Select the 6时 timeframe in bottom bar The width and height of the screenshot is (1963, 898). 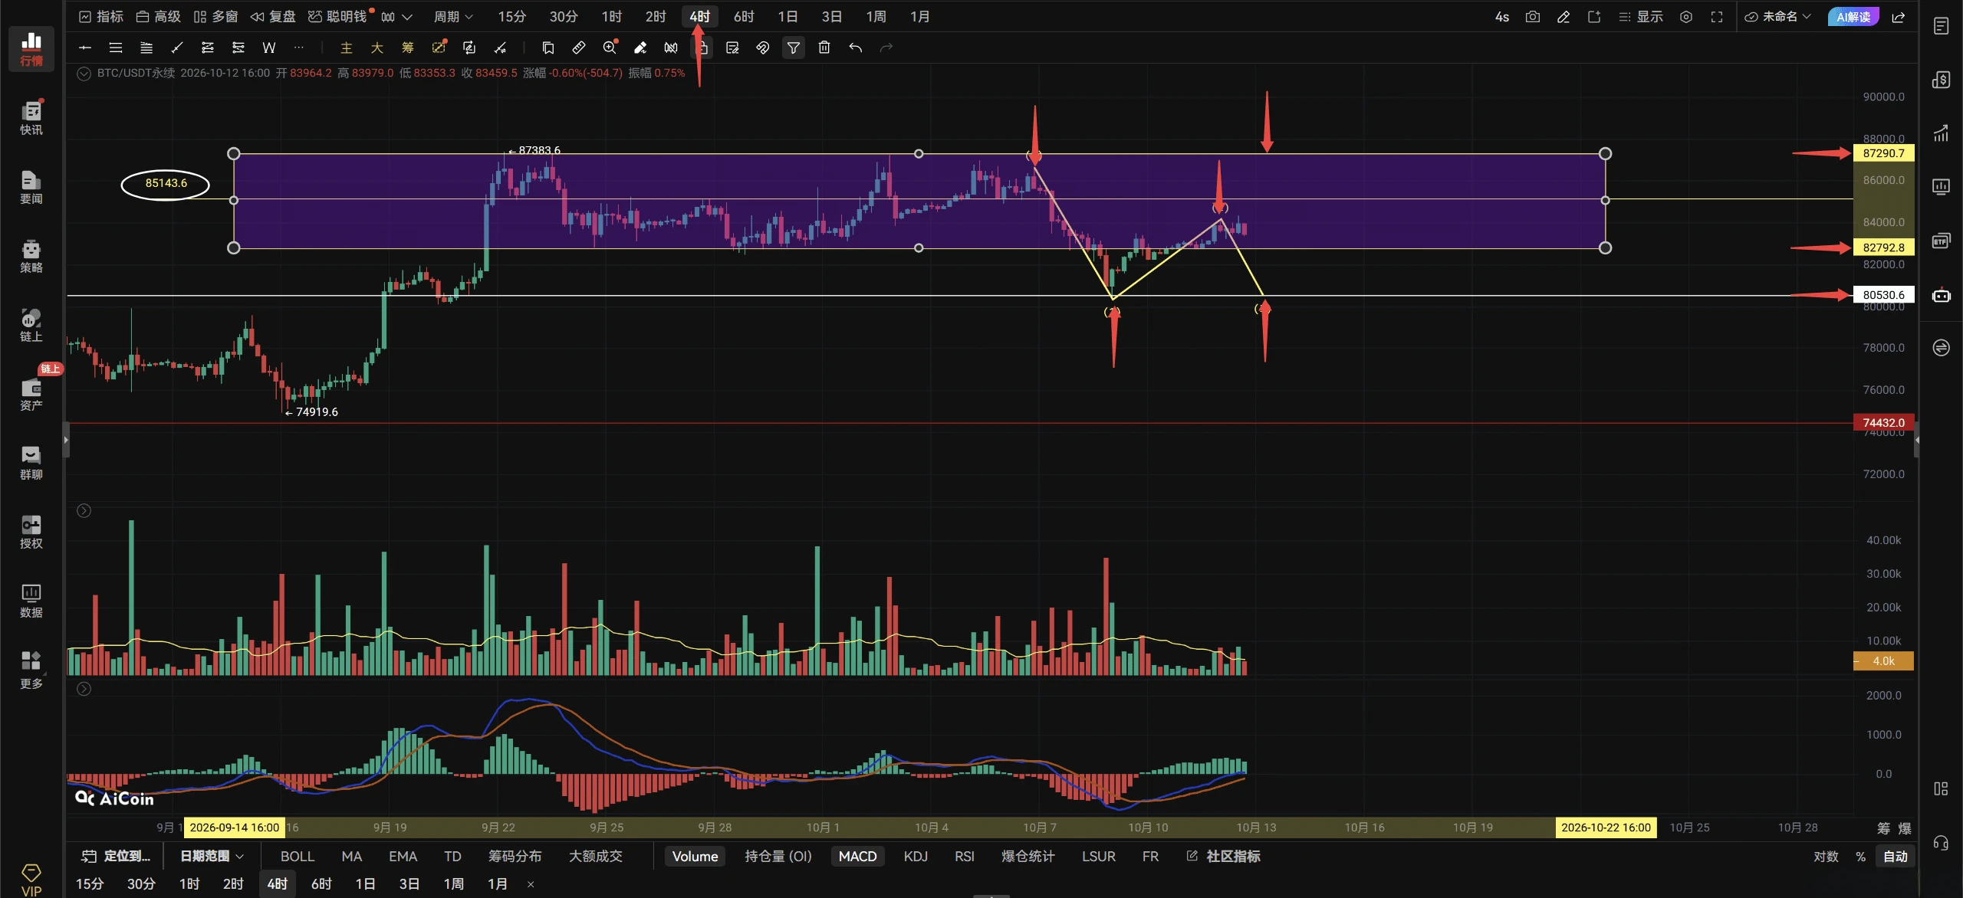pos(321,884)
